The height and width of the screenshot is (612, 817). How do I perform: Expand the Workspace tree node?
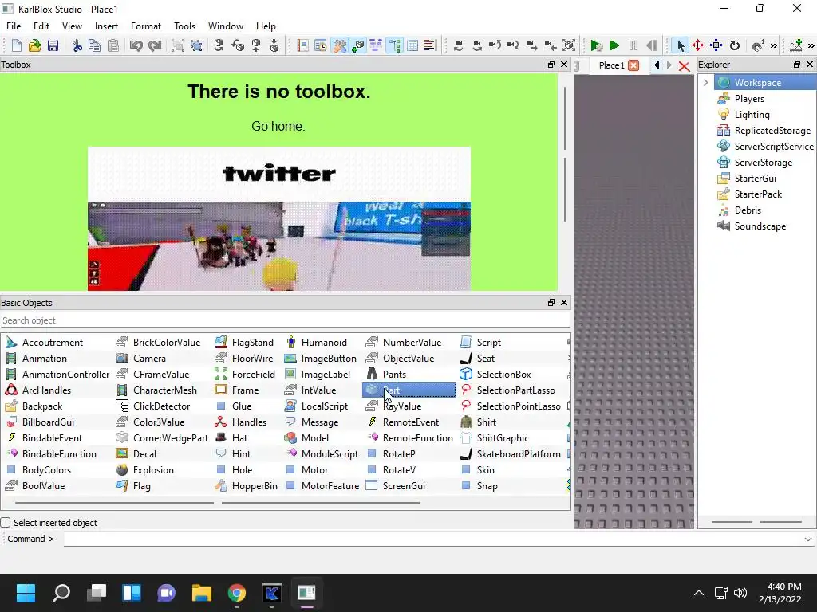[705, 83]
